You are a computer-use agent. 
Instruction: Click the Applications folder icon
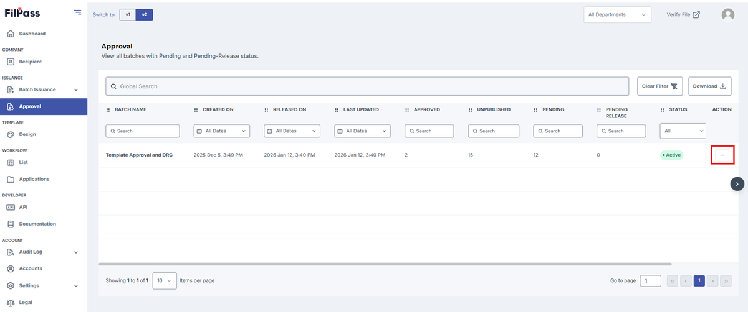click(11, 179)
